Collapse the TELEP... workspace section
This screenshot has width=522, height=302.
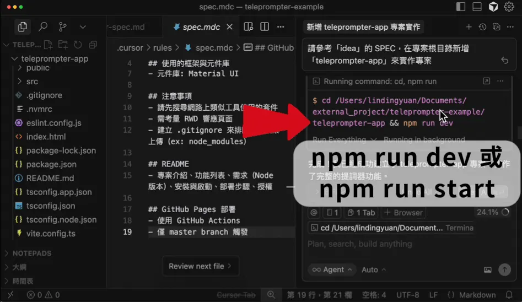coord(22,45)
